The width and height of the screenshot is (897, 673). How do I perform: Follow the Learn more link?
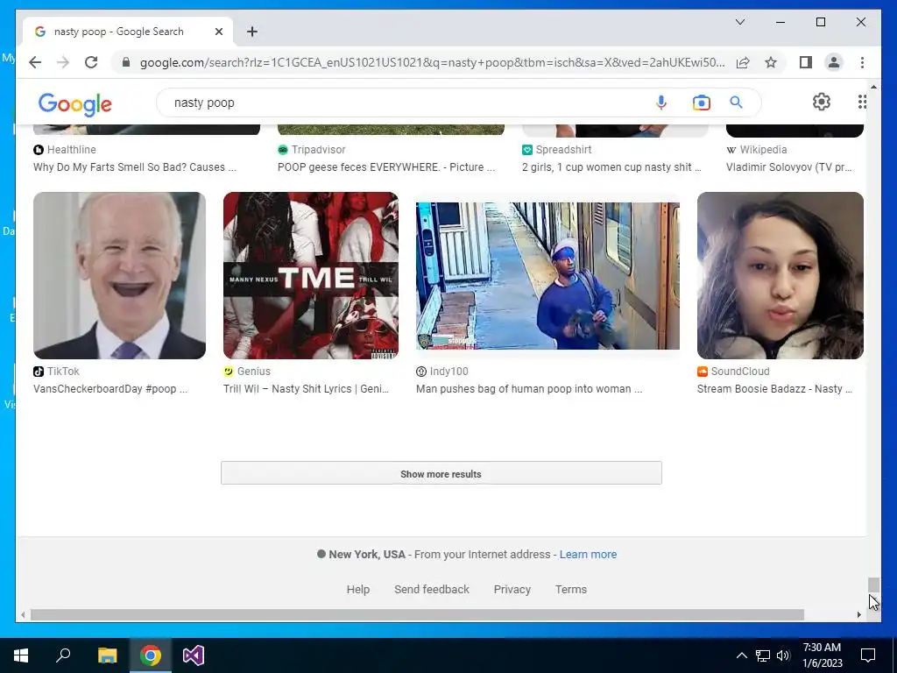588,554
